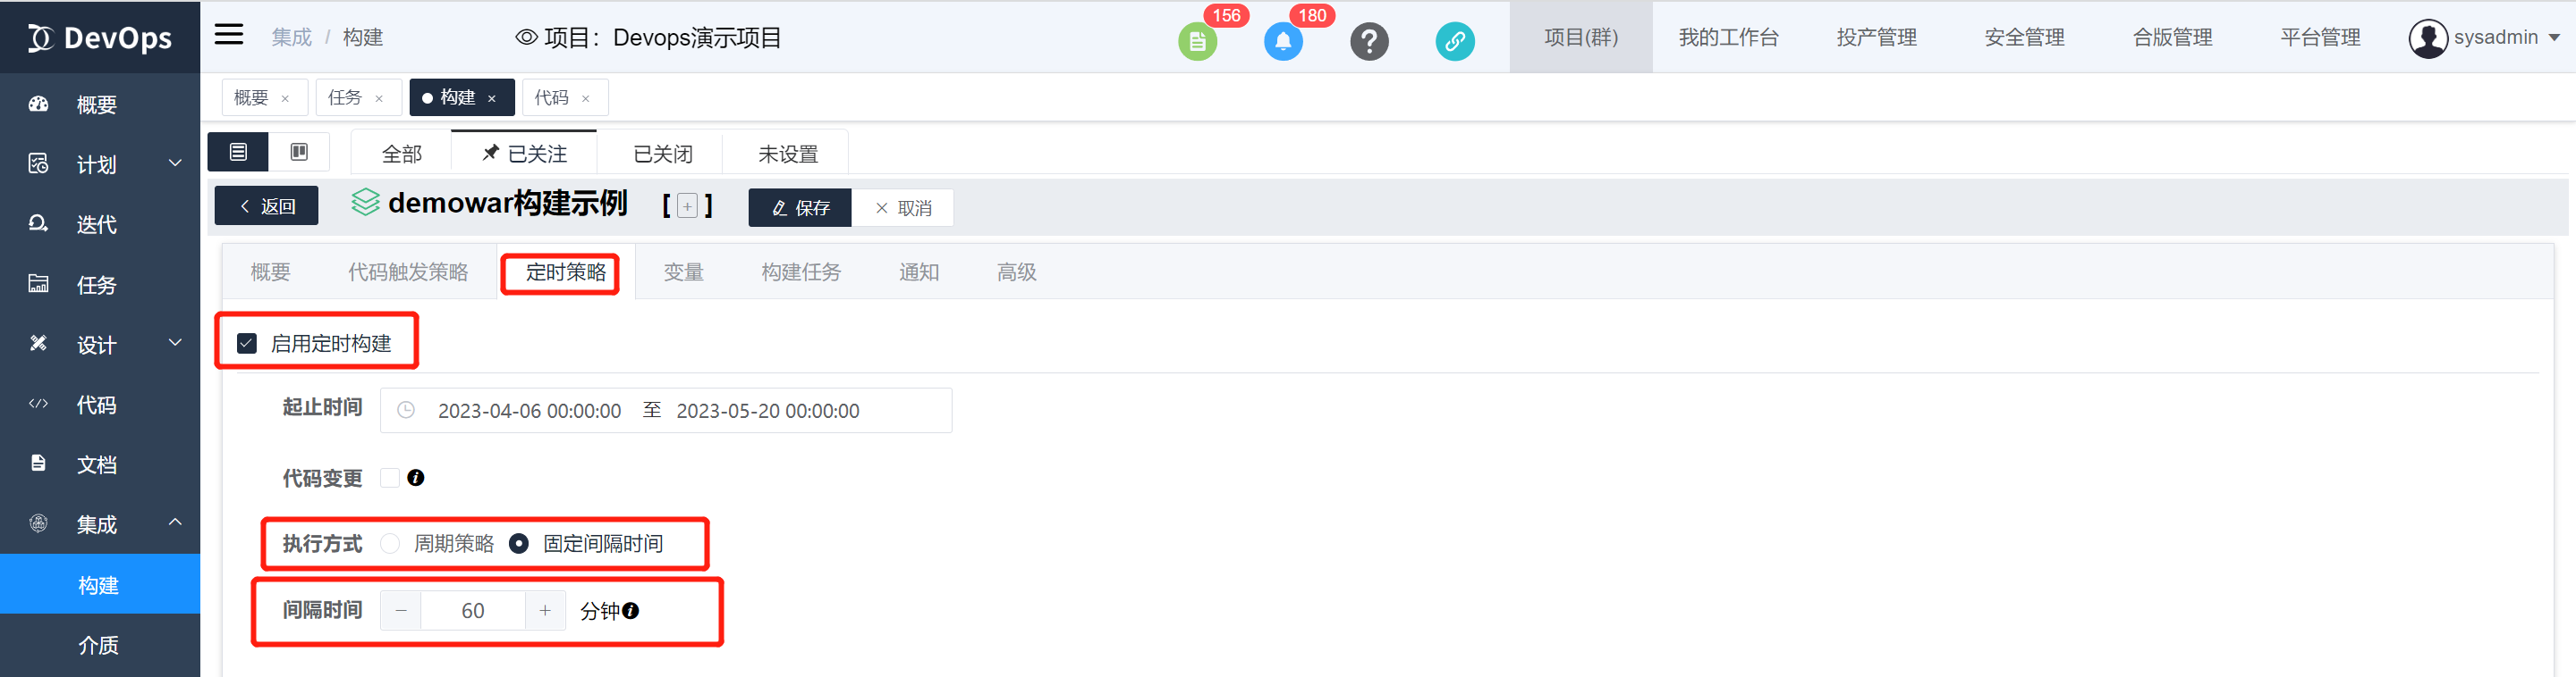This screenshot has width=2576, height=677.
Task: Uncheck the 启用定时构建 checkbox
Action: [247, 344]
